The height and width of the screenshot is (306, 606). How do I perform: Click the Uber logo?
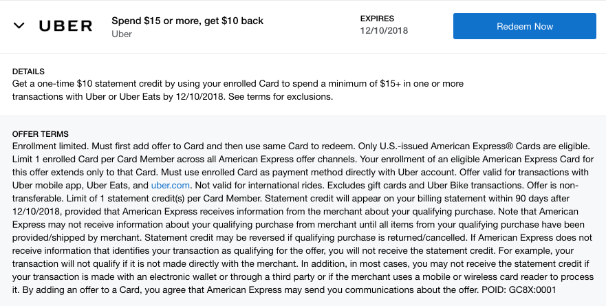[x=65, y=26]
